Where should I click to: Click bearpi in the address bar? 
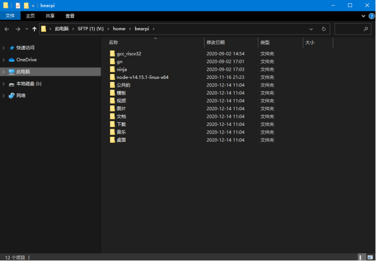(142, 29)
